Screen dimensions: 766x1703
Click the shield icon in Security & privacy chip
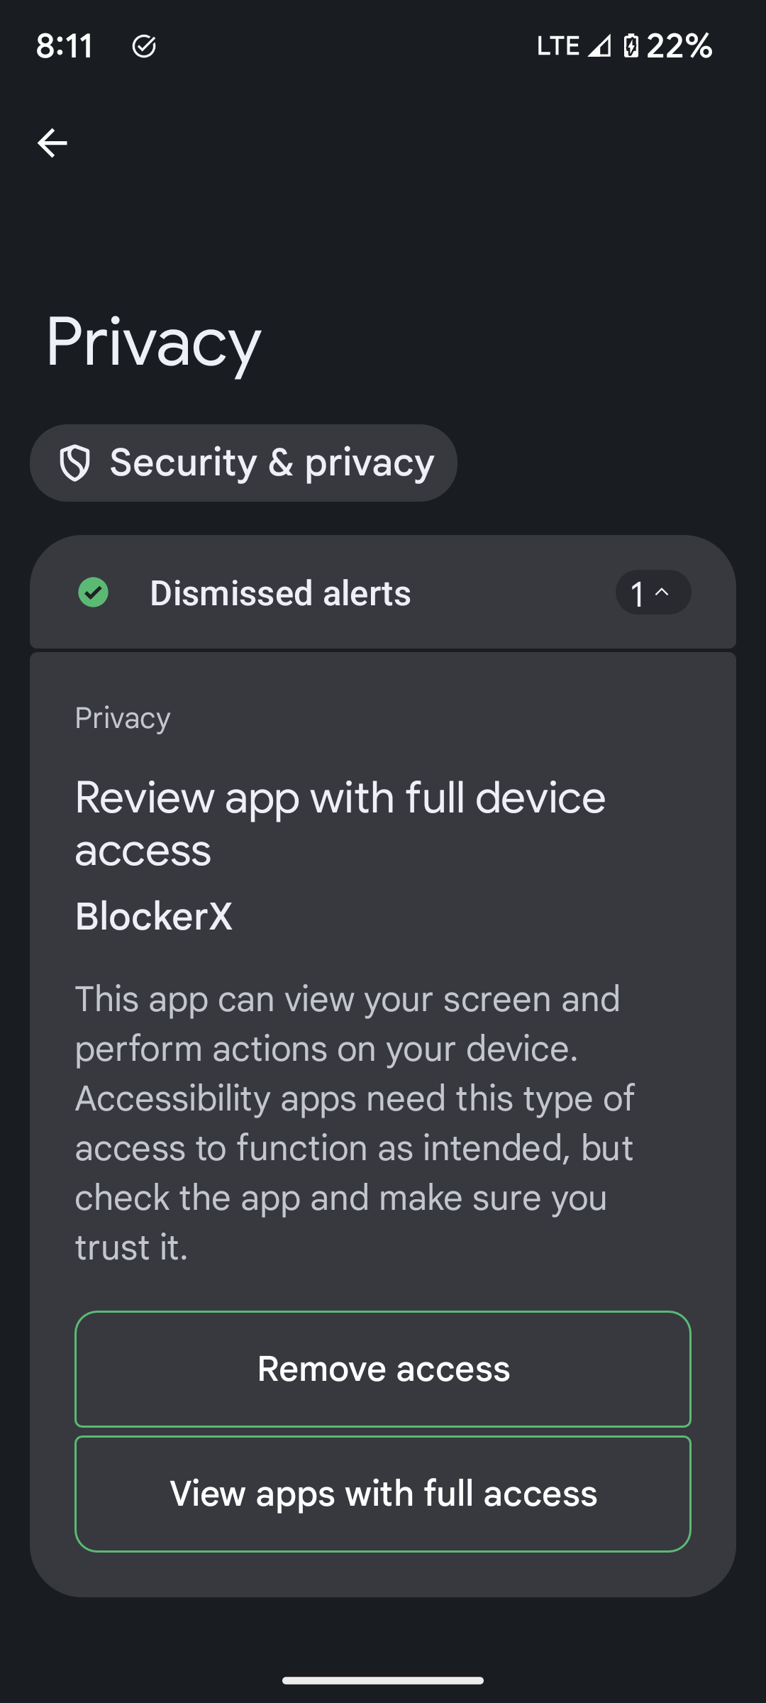coord(74,463)
